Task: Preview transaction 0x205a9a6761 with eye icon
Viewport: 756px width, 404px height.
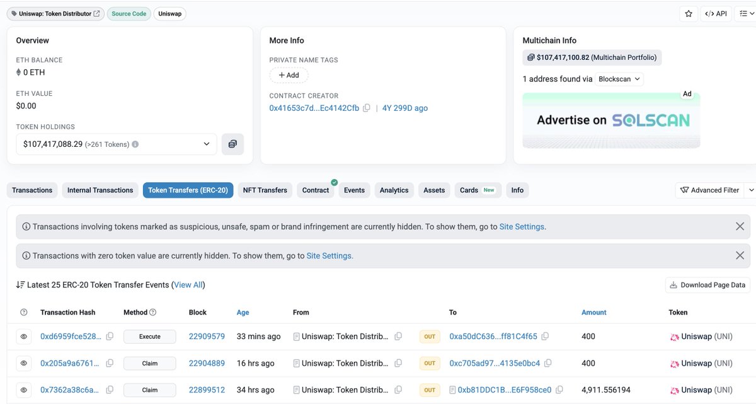Action: [x=24, y=364]
